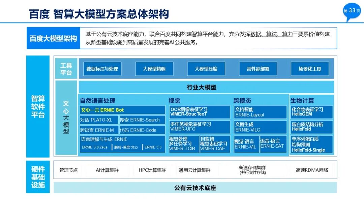Select the 高速存储集群 cell
This screenshot has width=364, height=204.
252,170
